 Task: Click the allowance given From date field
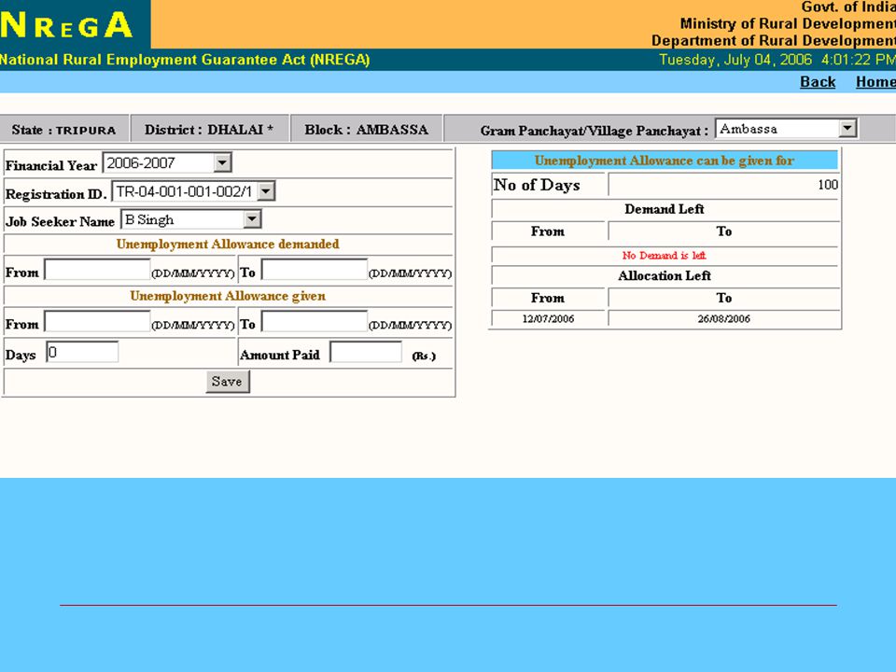pyautogui.click(x=97, y=321)
